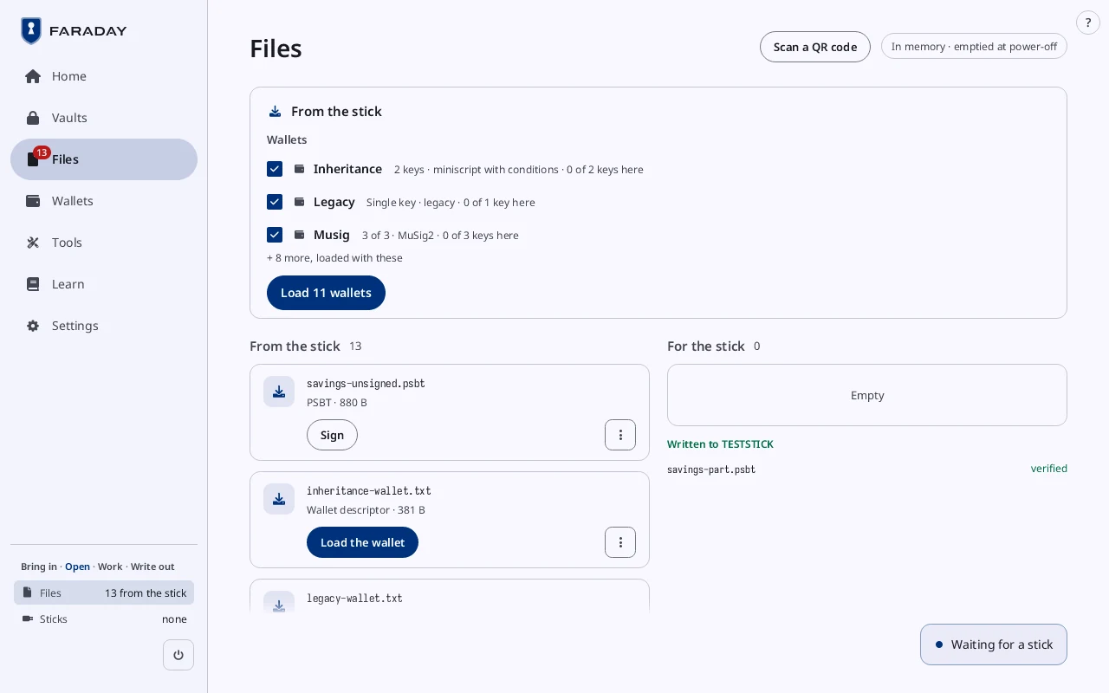
Task: Click the download icon beside From the stick heading
Action: tap(275, 111)
